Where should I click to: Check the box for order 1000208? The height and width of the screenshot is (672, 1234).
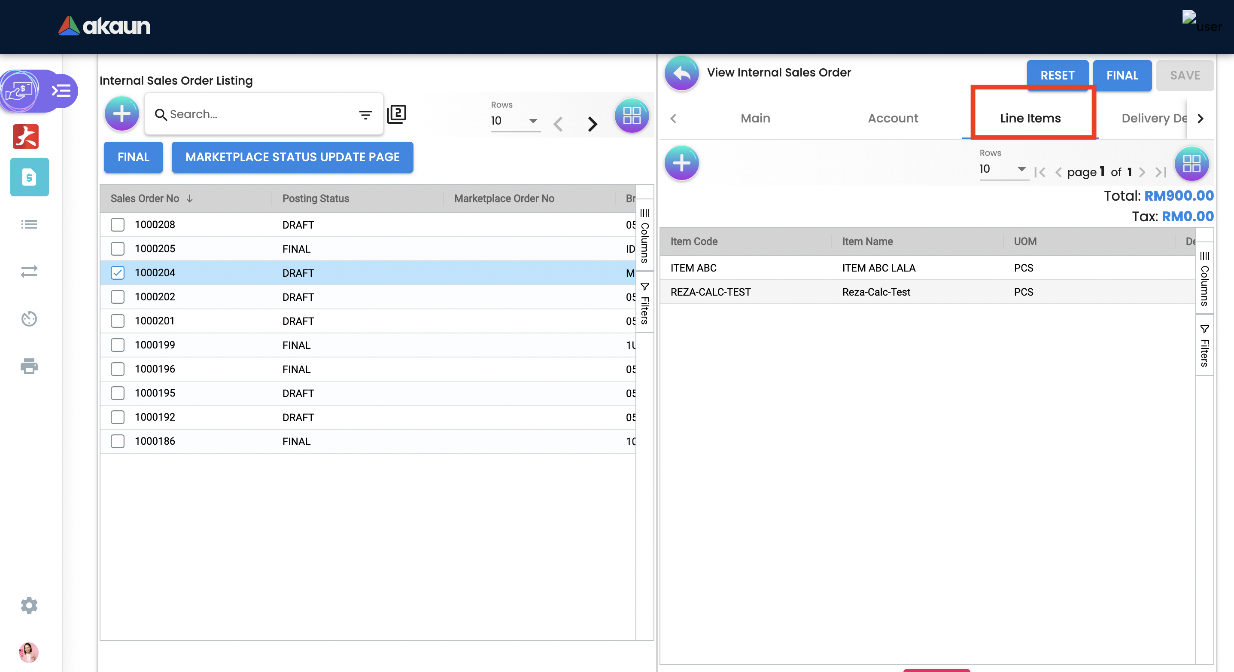[x=117, y=225]
